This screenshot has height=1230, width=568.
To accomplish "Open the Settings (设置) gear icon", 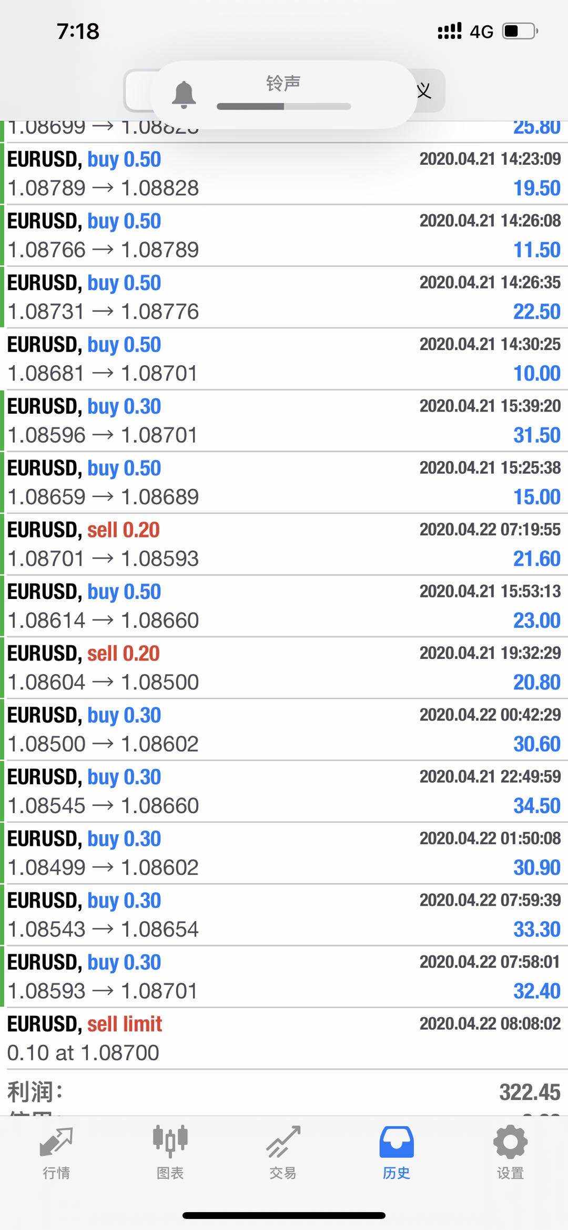I will 510,1142.
